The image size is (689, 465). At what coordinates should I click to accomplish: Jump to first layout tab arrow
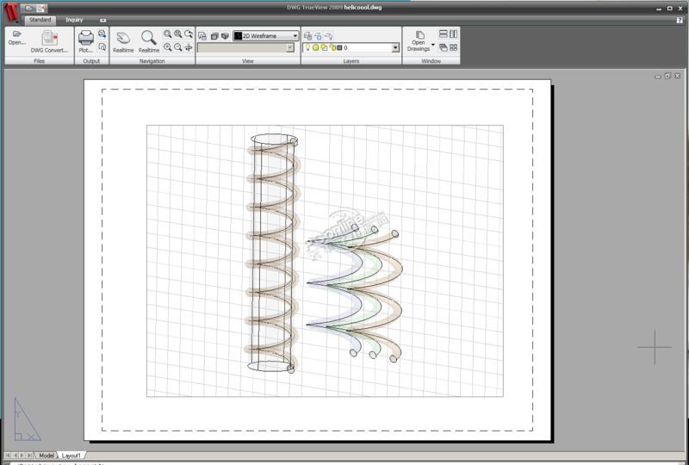[x=8, y=456]
